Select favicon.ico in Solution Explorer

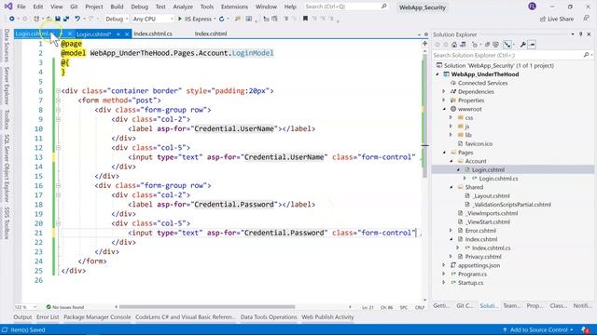click(479, 143)
